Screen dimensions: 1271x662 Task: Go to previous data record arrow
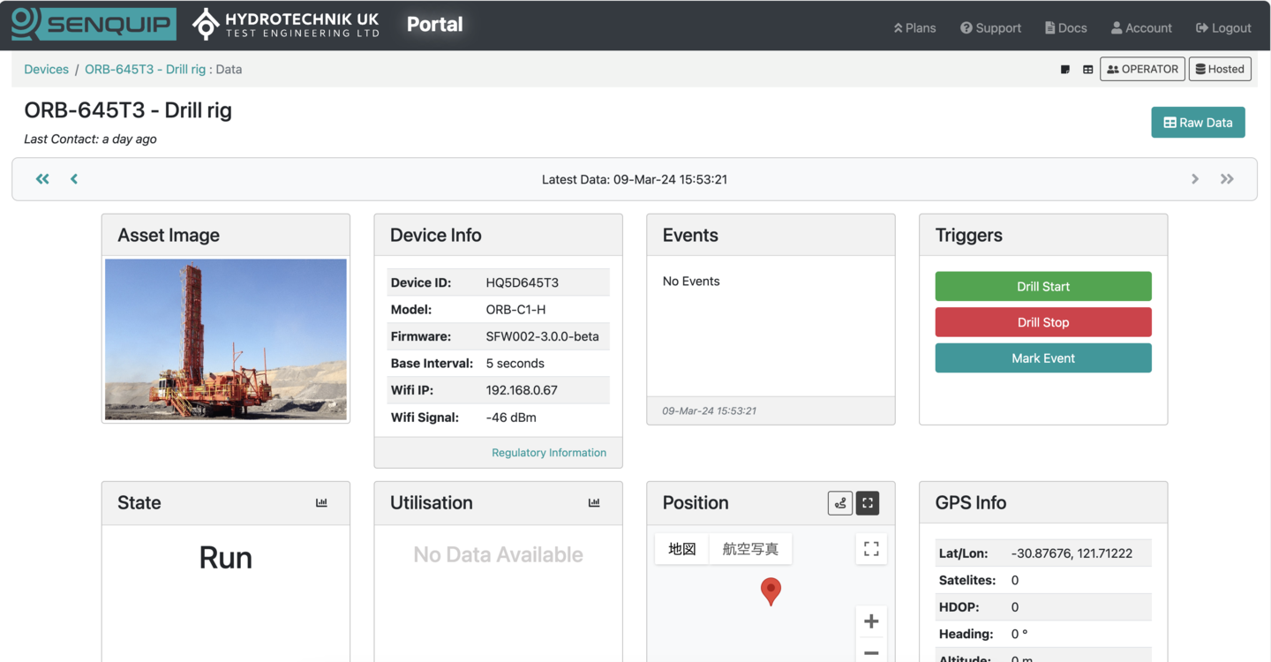[x=74, y=179]
